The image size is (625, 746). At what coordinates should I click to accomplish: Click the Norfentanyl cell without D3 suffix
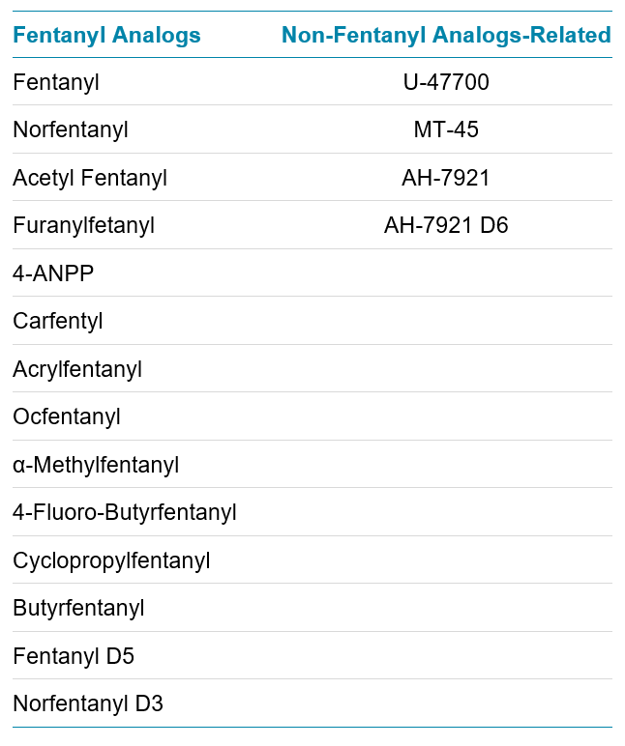(x=71, y=130)
